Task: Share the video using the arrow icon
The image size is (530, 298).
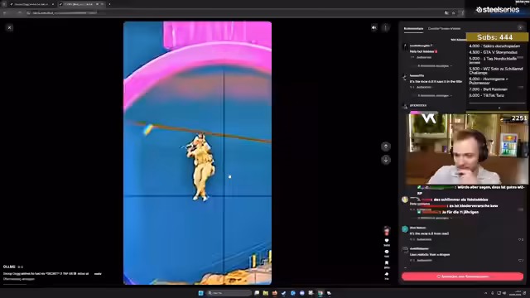Action: pyautogui.click(x=387, y=274)
